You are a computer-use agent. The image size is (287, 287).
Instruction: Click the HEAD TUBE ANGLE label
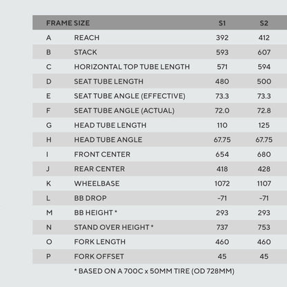pyautogui.click(x=108, y=140)
